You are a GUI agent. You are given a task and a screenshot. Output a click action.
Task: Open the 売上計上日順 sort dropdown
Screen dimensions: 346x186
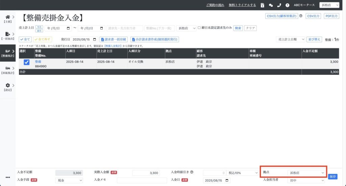290,39
